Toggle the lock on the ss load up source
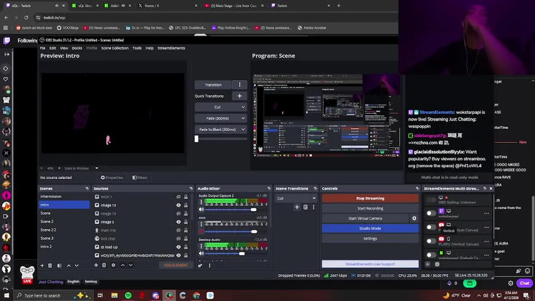This screenshot has height=301, width=535. [186, 247]
